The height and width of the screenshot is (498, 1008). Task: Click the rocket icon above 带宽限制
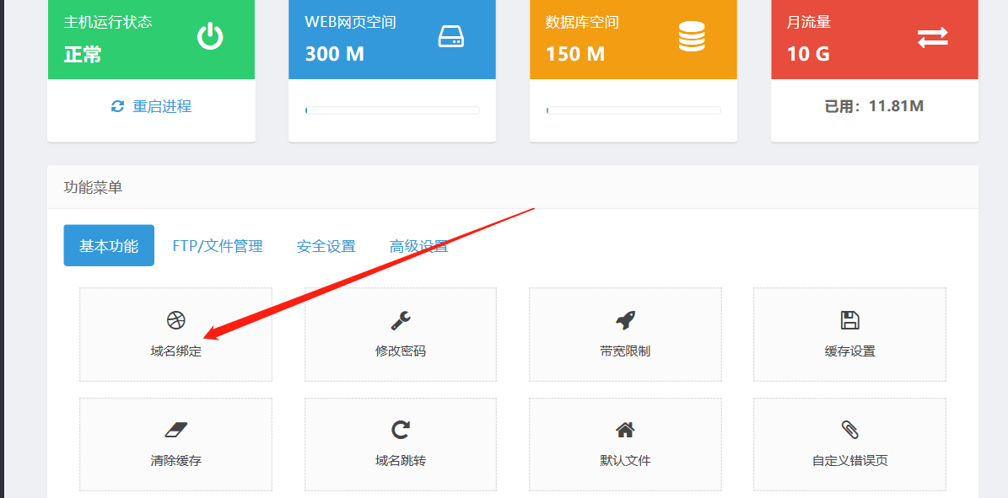[x=626, y=319]
